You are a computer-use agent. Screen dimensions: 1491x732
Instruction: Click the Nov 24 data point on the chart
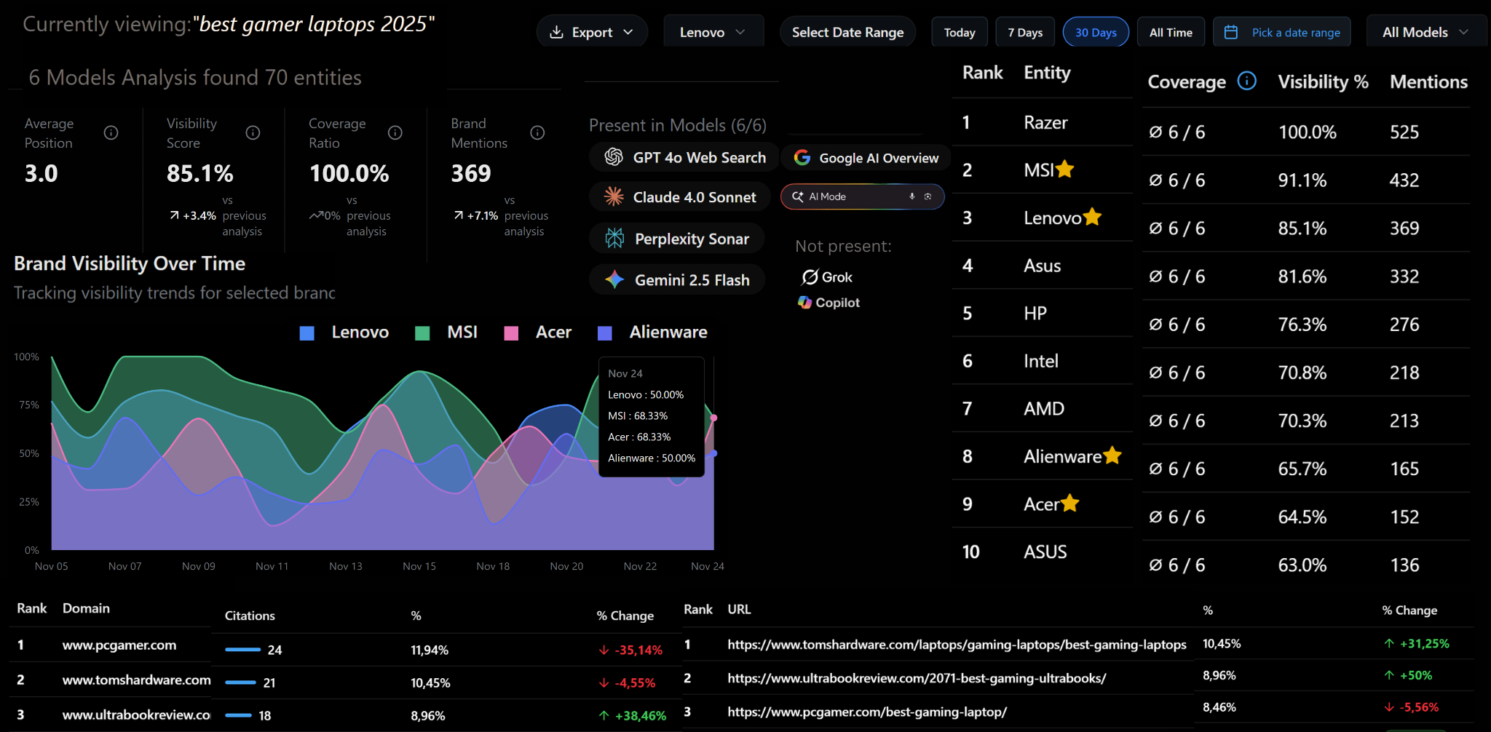715,418
